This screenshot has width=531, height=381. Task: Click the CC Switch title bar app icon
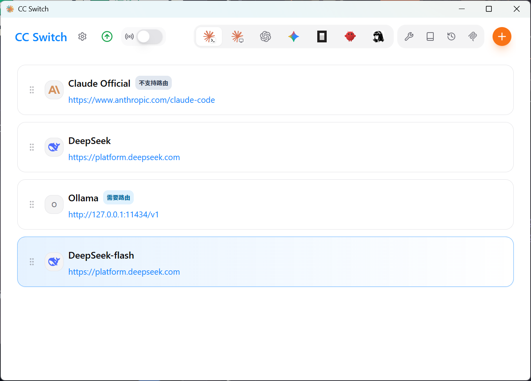pyautogui.click(x=10, y=9)
